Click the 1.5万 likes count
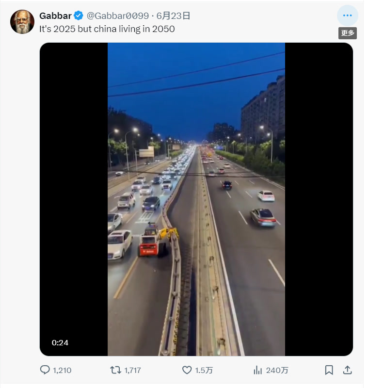 click(204, 370)
